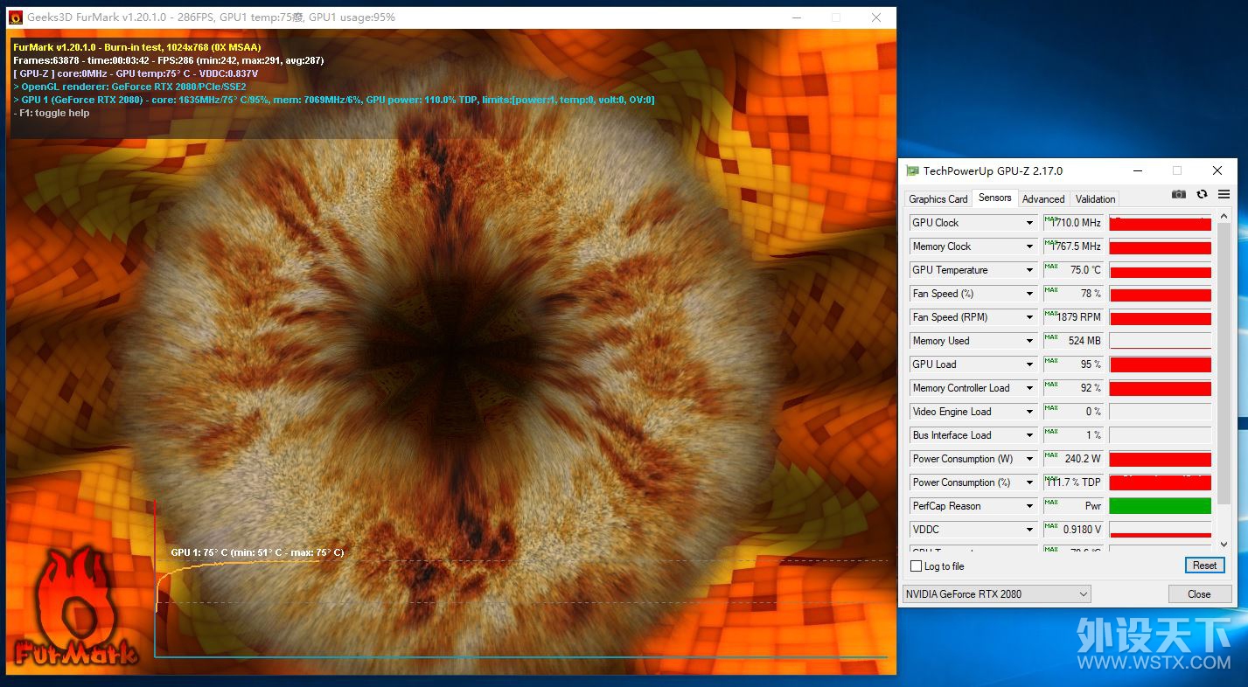
Task: Expand the Memory Used dropdown
Action: pos(1029,341)
